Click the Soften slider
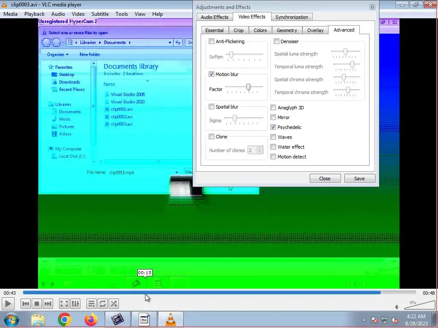 coord(244,55)
